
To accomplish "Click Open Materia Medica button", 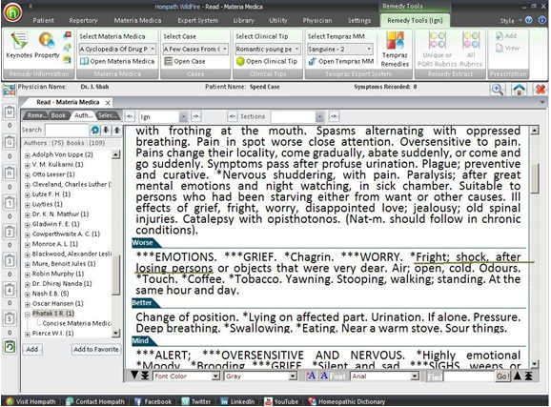I will (117, 62).
